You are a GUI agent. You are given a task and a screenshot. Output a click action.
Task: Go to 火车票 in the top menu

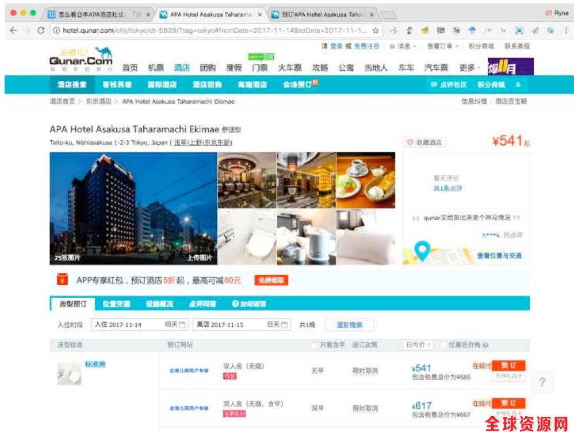pos(289,68)
